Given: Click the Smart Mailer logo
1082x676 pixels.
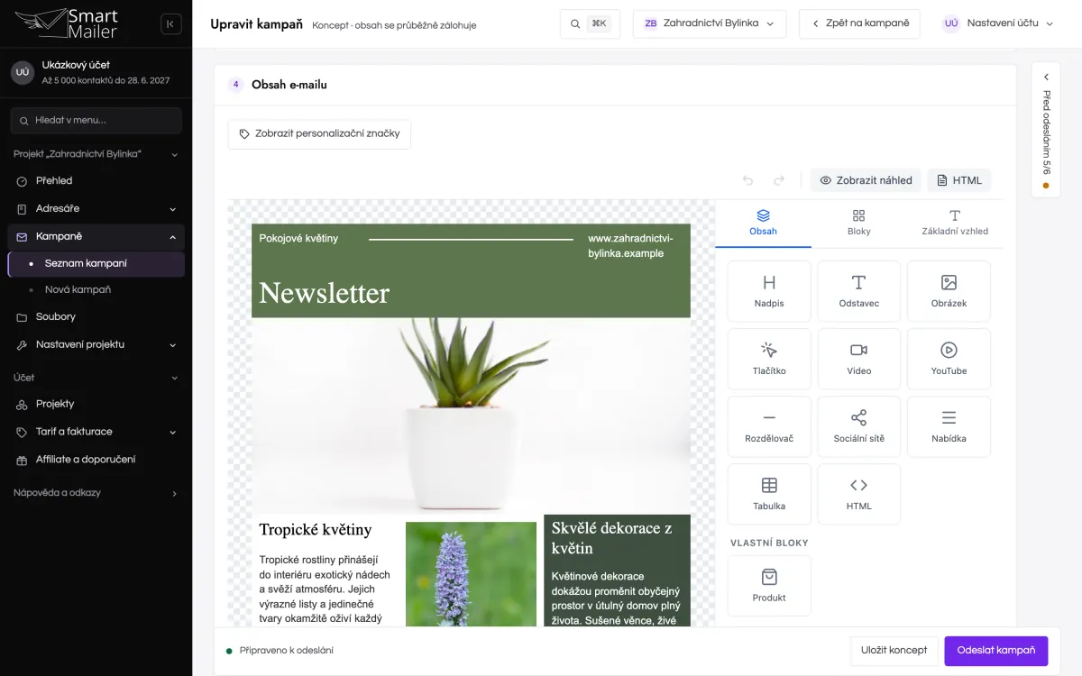Looking at the screenshot, I should (67, 23).
